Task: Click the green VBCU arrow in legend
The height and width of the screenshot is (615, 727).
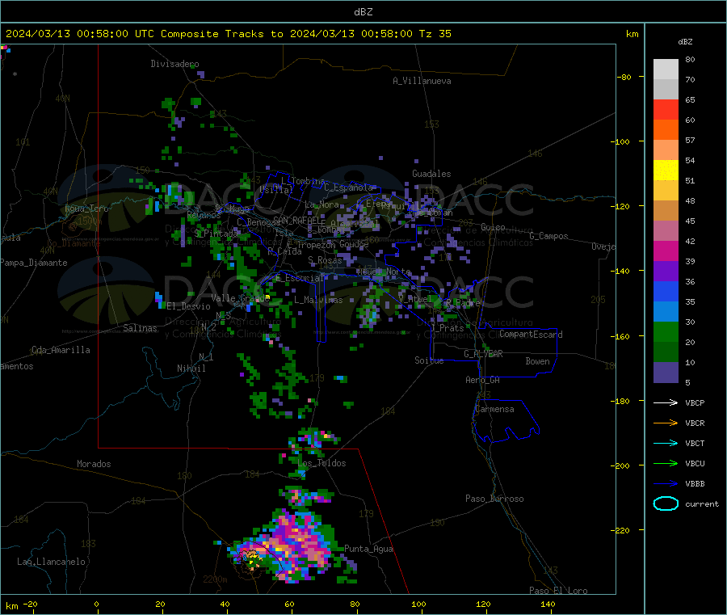Action: (x=666, y=463)
